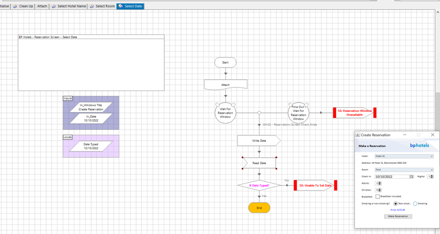This screenshot has width=440, height=234.
Task: Select SE: Reservation Window Unavailable exception stage
Action: tap(355, 113)
